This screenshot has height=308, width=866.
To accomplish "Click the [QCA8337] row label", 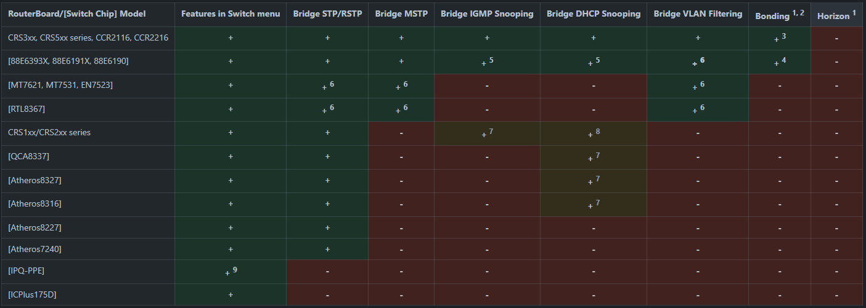I will coord(28,156).
